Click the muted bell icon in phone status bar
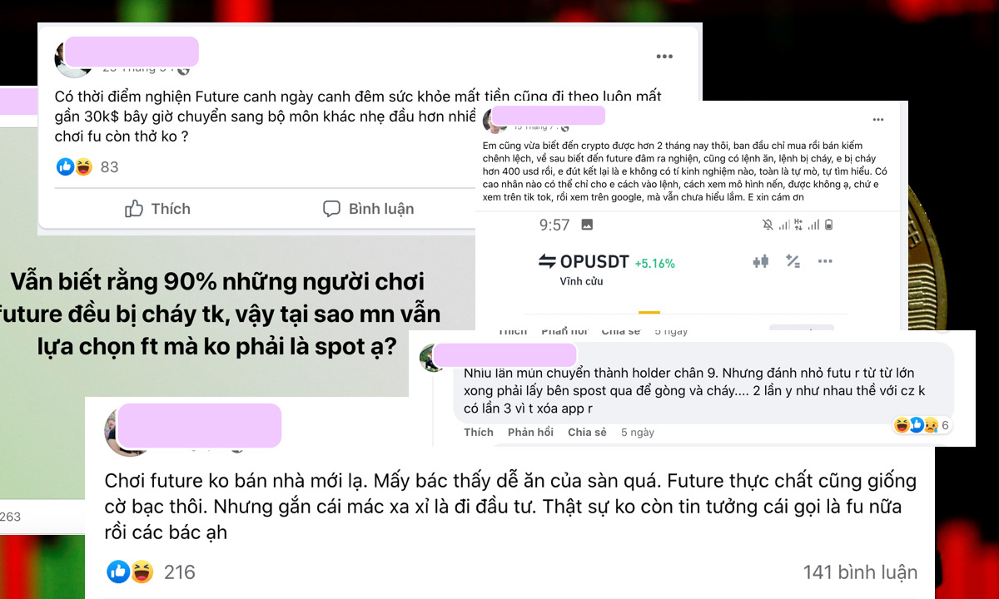This screenshot has height=599, width=999. click(767, 225)
